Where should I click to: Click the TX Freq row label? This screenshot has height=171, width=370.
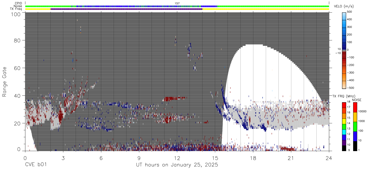point(16,9)
